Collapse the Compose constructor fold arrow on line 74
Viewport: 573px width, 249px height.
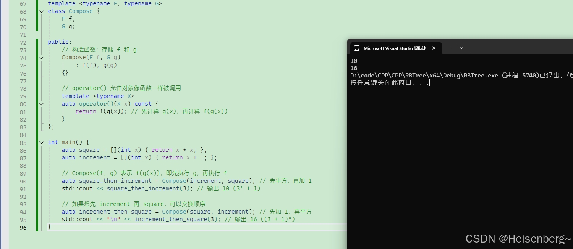41,58
